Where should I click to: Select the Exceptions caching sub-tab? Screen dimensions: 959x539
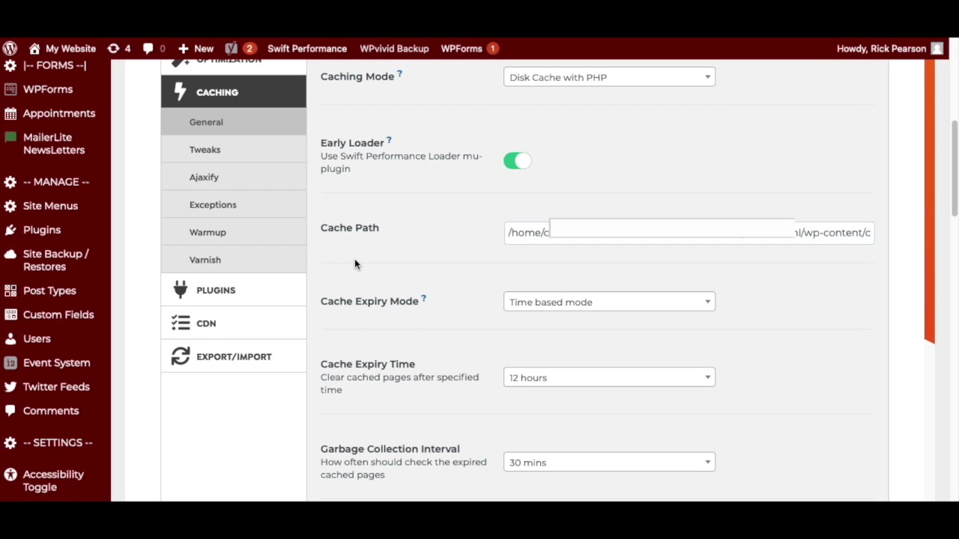click(234, 204)
